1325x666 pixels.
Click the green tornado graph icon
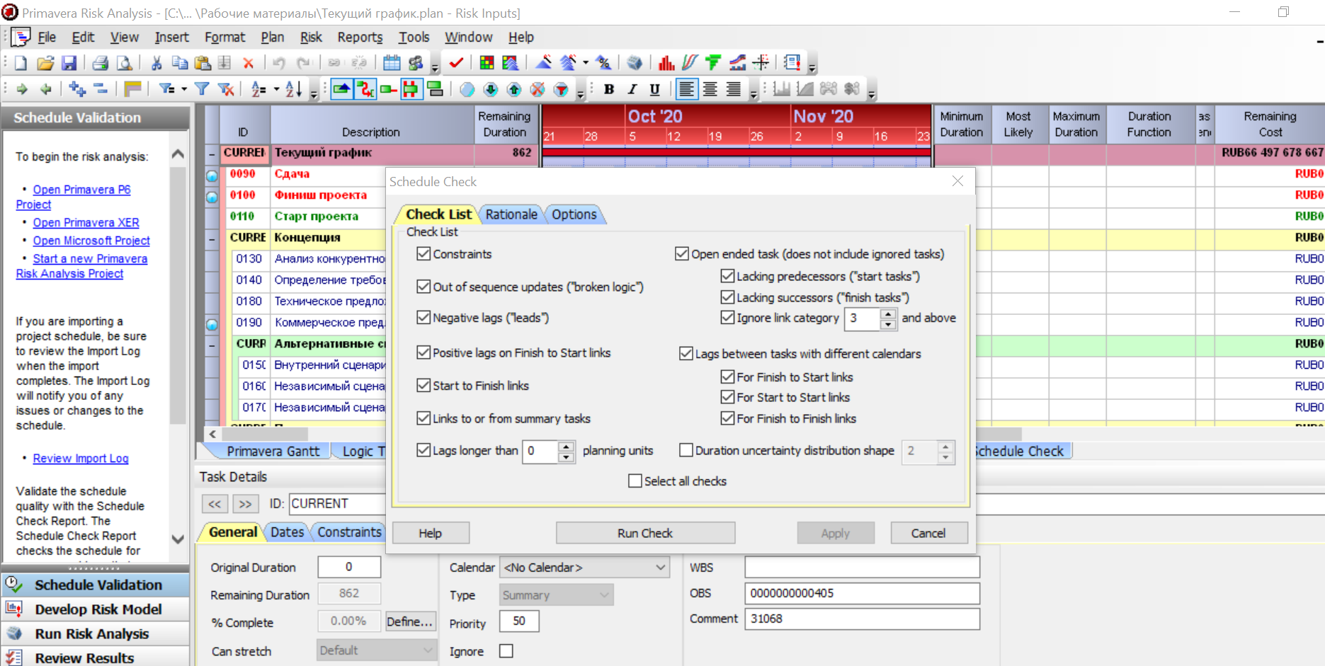[x=713, y=63]
